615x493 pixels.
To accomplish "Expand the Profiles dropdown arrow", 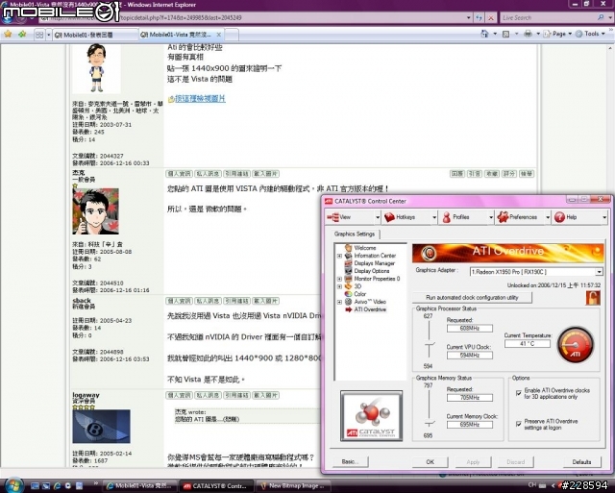I will click(x=491, y=217).
